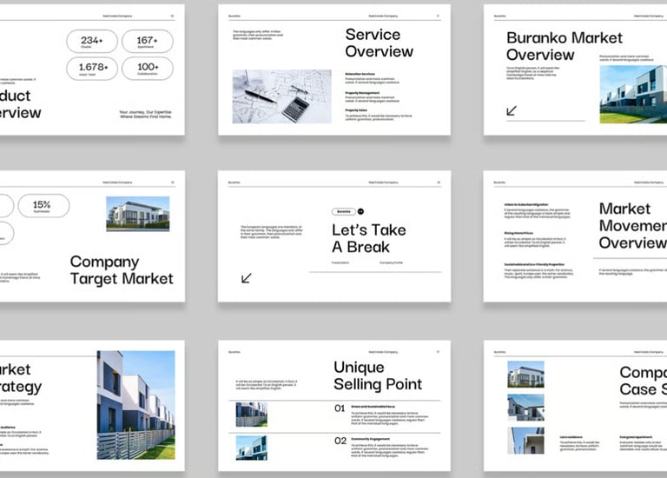The height and width of the screenshot is (478, 667).
Task: Click the Buranko header label on Service Overview slide
Action: pyautogui.click(x=234, y=17)
